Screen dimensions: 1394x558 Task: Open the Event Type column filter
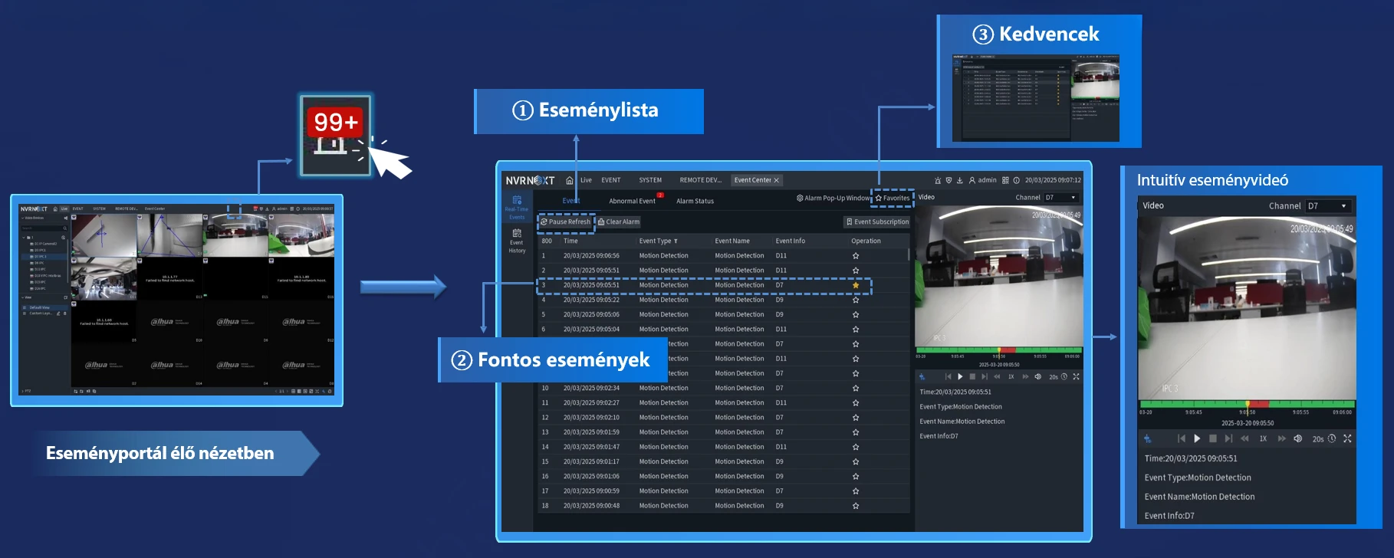676,241
